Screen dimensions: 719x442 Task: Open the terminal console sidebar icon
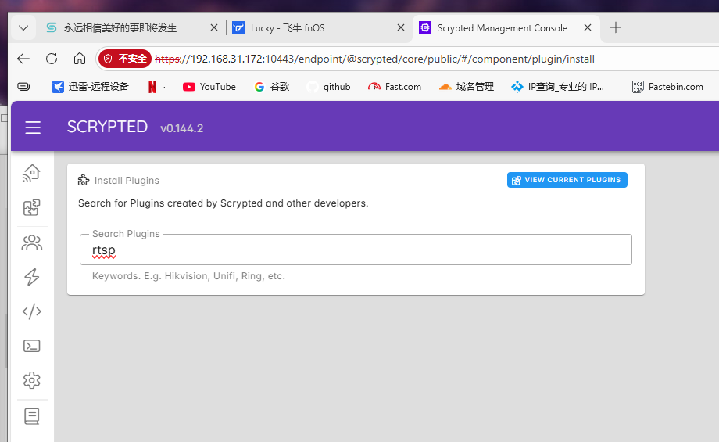[x=31, y=346]
